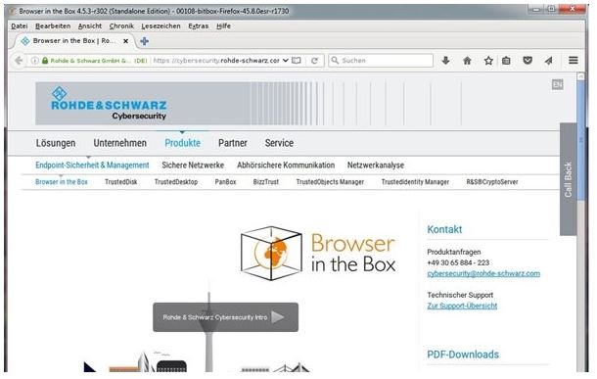Play the Rohde & Schwarz Cybersecurity Intro video
The width and height of the screenshot is (597, 379).
[x=225, y=317]
